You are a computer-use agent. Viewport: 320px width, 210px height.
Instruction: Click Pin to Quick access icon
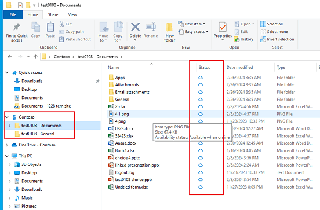(17, 27)
